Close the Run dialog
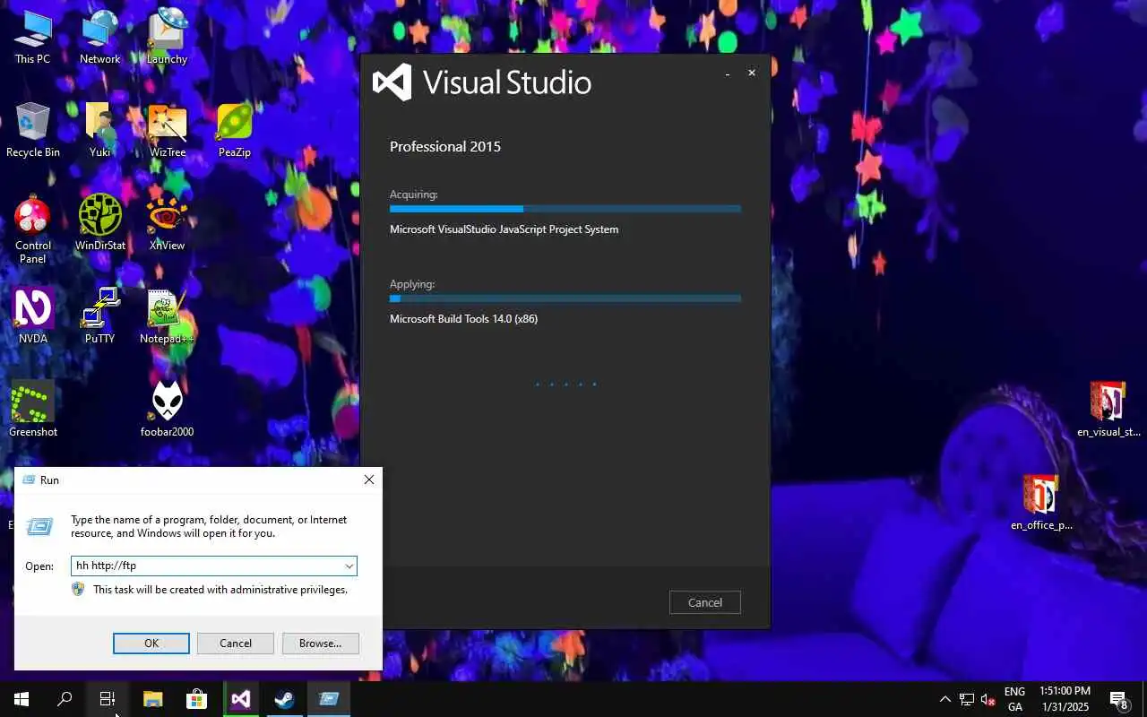The height and width of the screenshot is (717, 1147). 368,479
